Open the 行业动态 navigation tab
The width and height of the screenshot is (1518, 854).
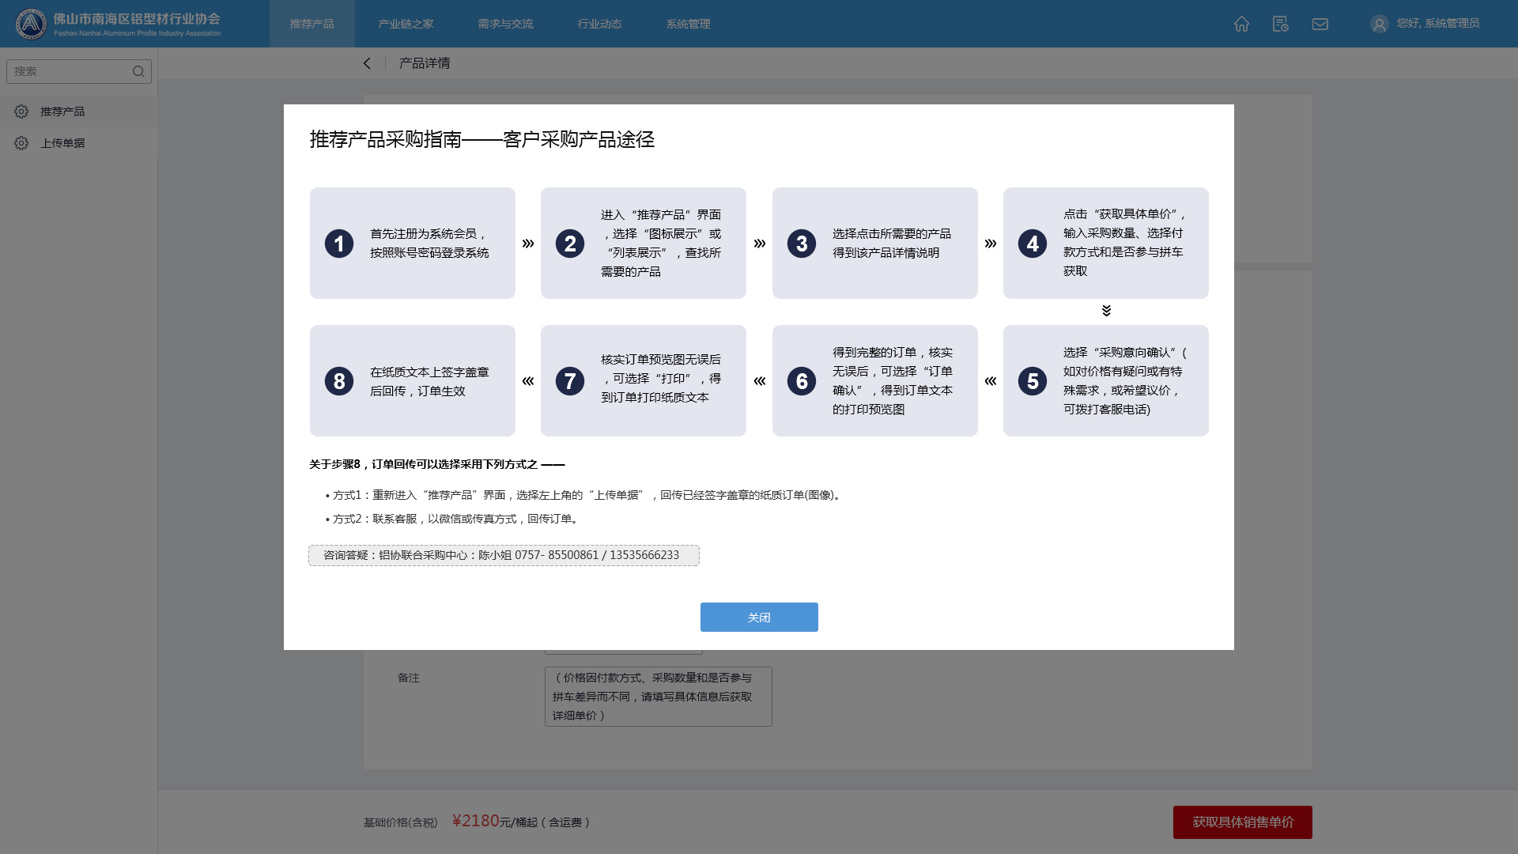[x=599, y=24]
